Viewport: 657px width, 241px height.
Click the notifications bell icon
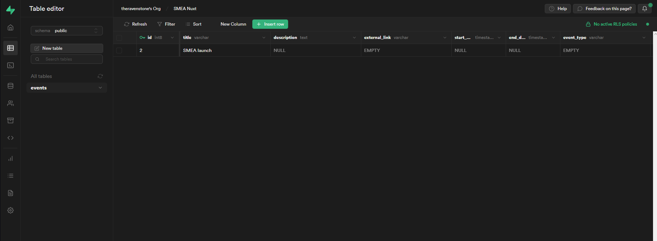(x=645, y=9)
